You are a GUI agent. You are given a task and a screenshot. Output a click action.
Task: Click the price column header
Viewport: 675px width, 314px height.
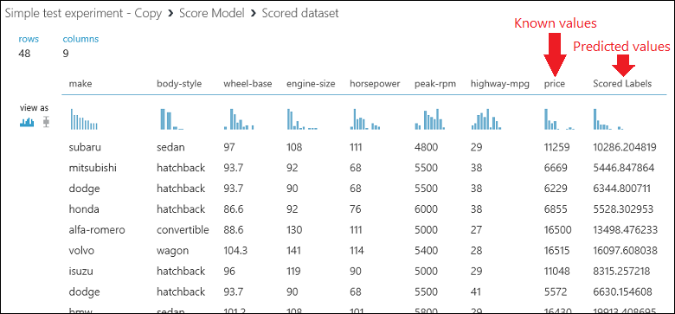click(555, 84)
